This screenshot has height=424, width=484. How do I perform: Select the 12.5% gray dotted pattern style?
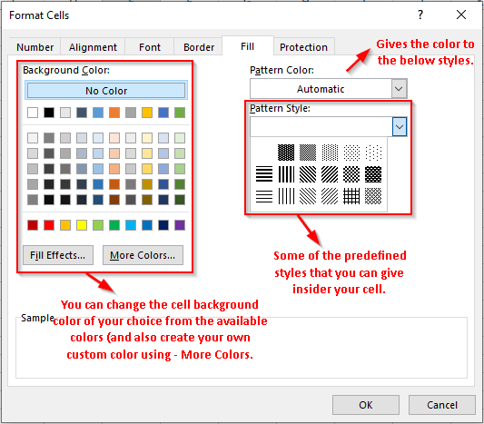351,153
